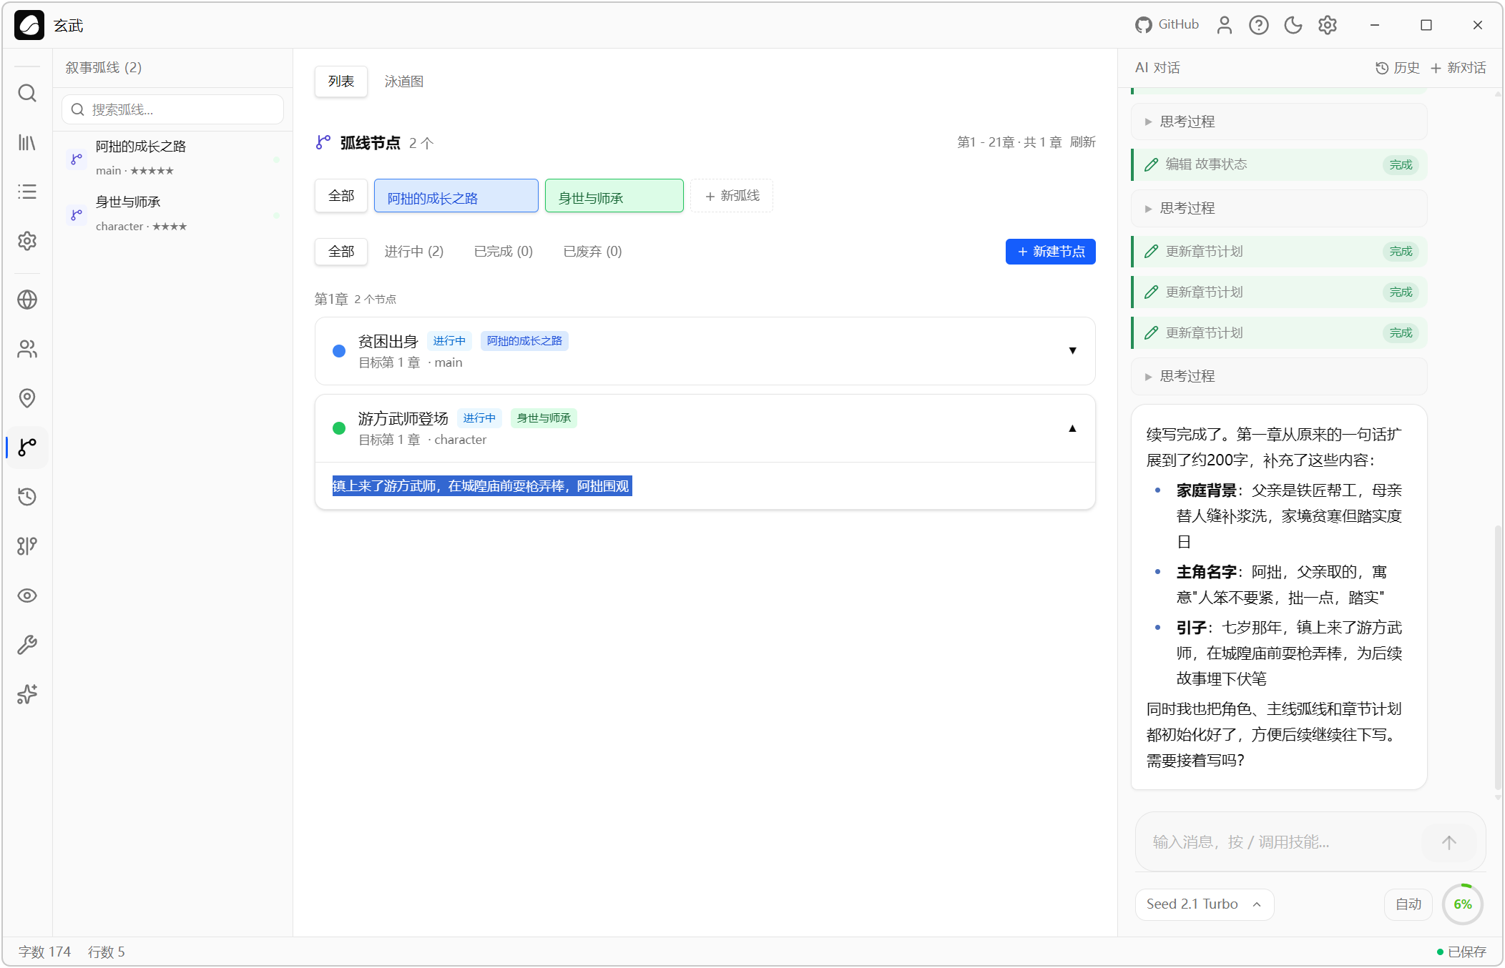1505x968 pixels.
Task: Open the GitHub link in title bar
Action: pyautogui.click(x=1167, y=25)
